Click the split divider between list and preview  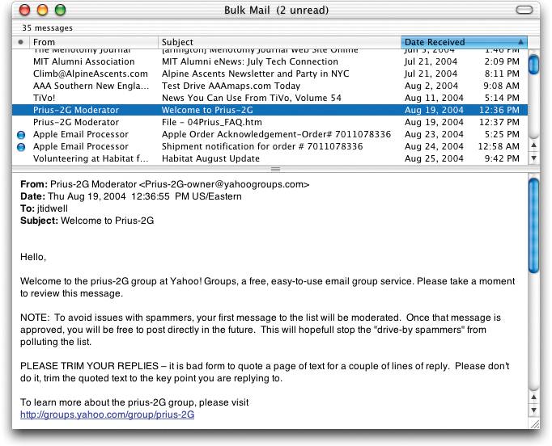(275, 169)
